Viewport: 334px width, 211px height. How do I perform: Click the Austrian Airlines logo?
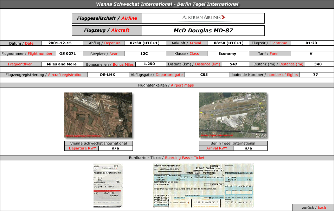204,18
